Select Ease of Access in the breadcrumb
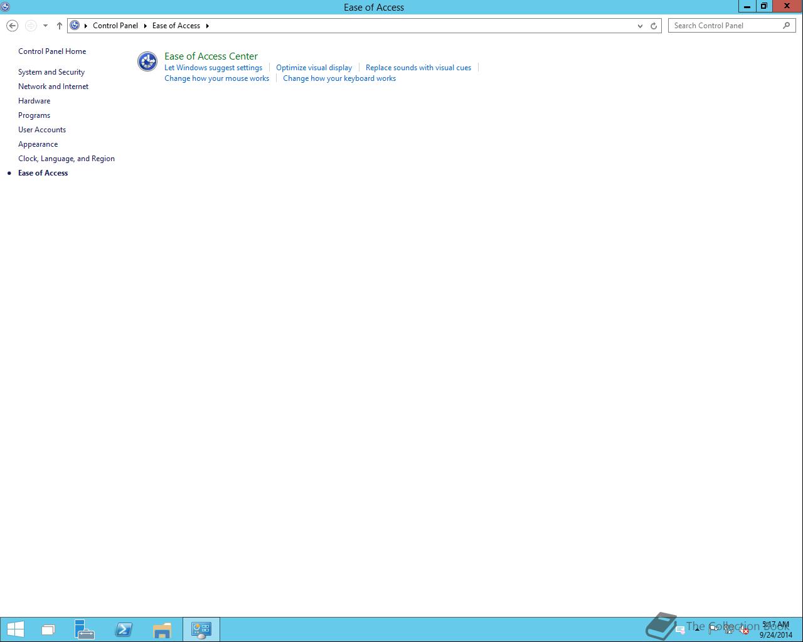 click(176, 26)
